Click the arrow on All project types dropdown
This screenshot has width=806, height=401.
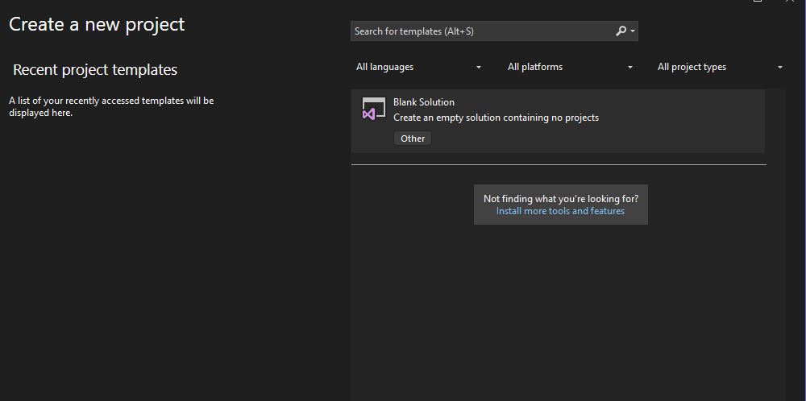click(779, 68)
